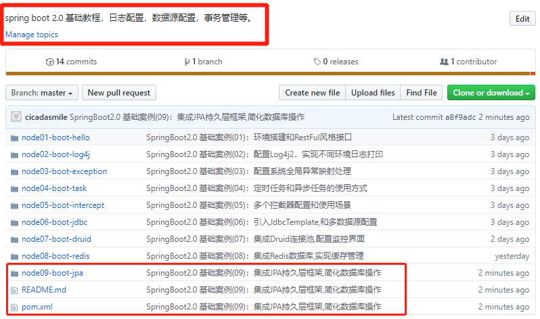Click the commits history clock icon
540x319 pixels.
[x=49, y=62]
